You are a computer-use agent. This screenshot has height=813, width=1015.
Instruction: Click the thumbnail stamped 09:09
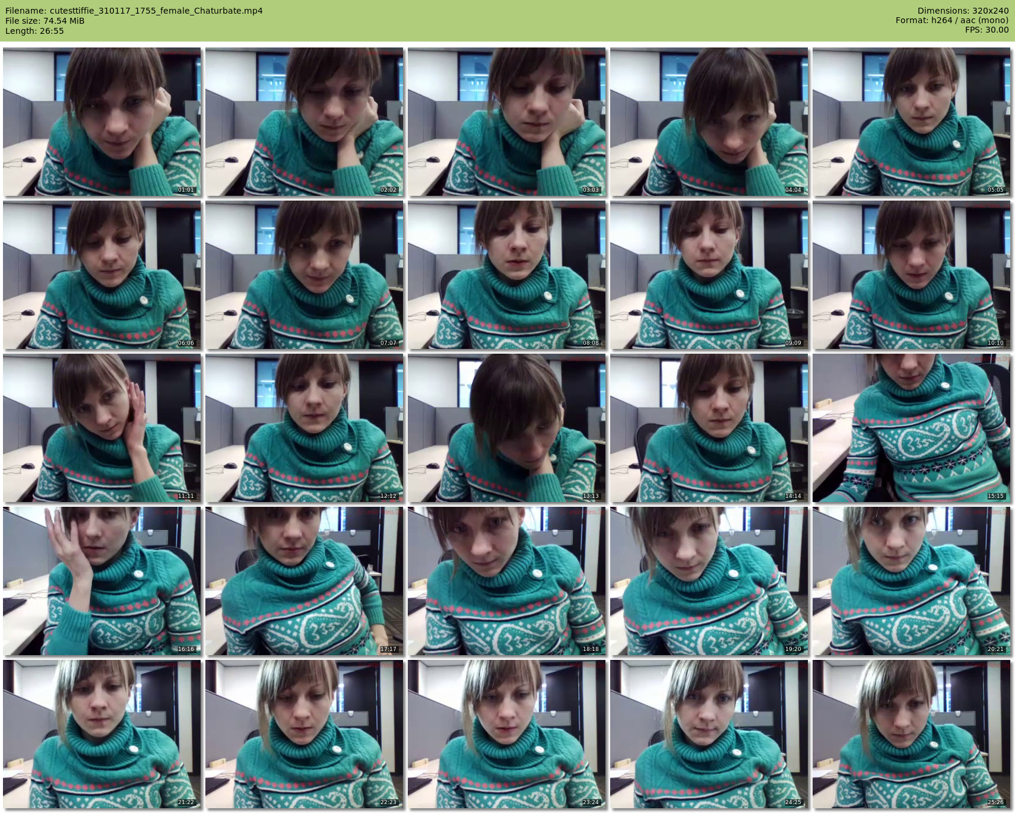709,275
